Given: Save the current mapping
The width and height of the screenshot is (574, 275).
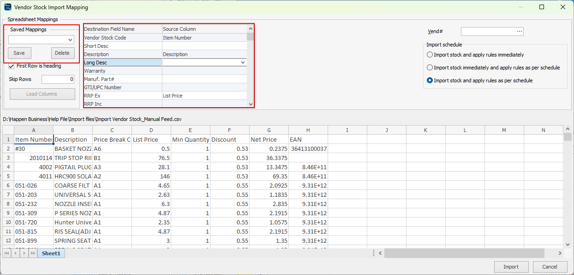Looking at the screenshot, I should 19,53.
